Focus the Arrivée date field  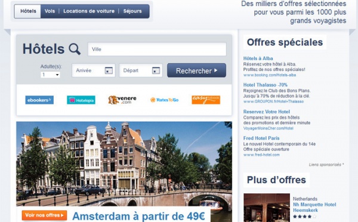pyautogui.click(x=94, y=70)
